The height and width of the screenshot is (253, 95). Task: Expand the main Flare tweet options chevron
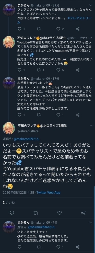click(91, 125)
